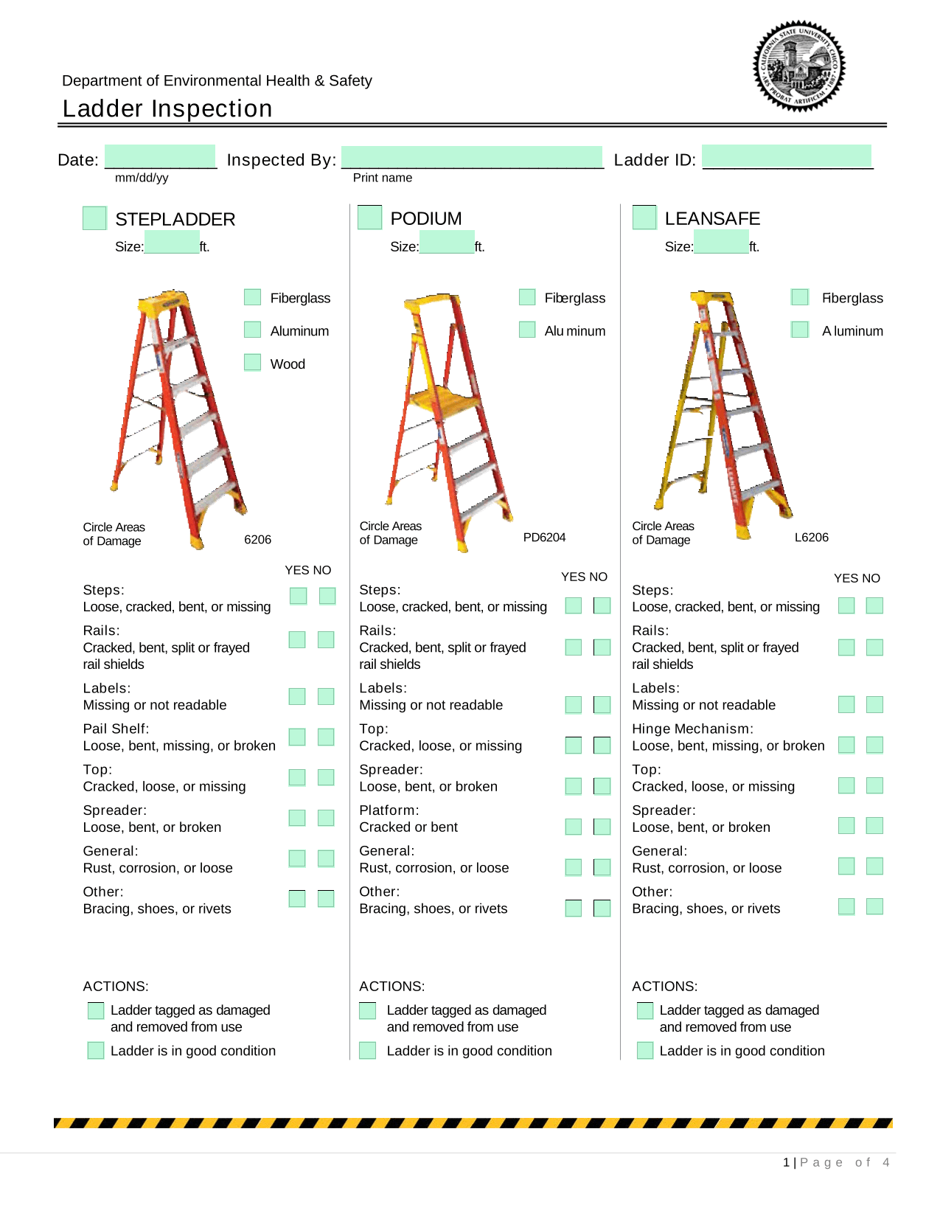940x1216 pixels.
Task: Select the LEANSAFE ladder type checkbox
Action: click(644, 218)
